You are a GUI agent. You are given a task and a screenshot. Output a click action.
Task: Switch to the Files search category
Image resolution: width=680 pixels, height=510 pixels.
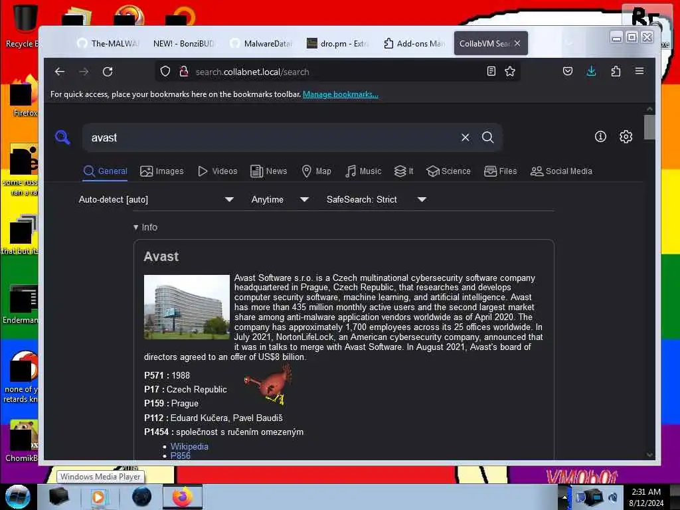tap(500, 171)
